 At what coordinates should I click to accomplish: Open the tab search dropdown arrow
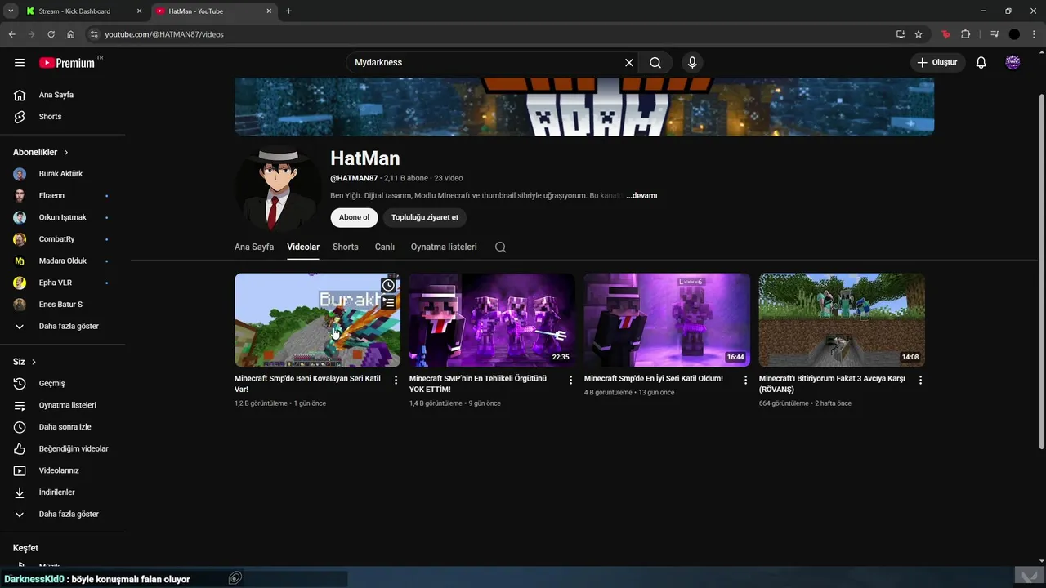point(11,11)
